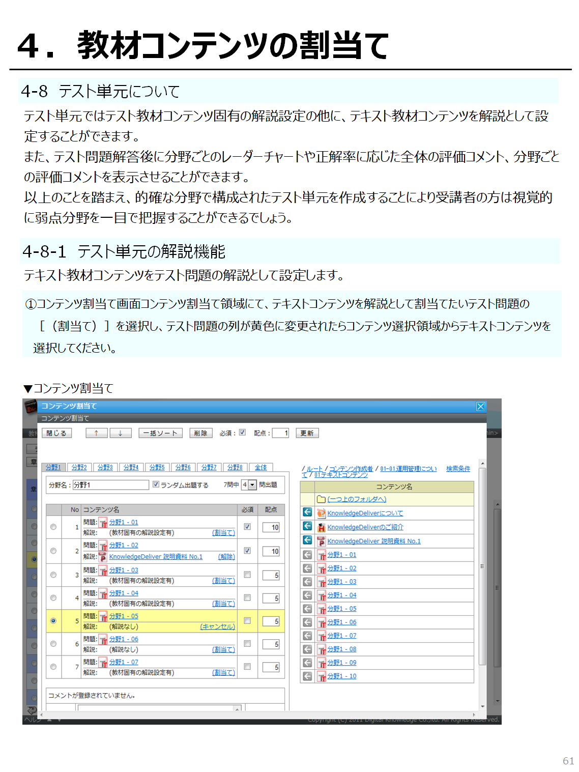Click the blue assign arrow beside KnowledgeDeliverについて
The image size is (579, 772).
[x=307, y=512]
